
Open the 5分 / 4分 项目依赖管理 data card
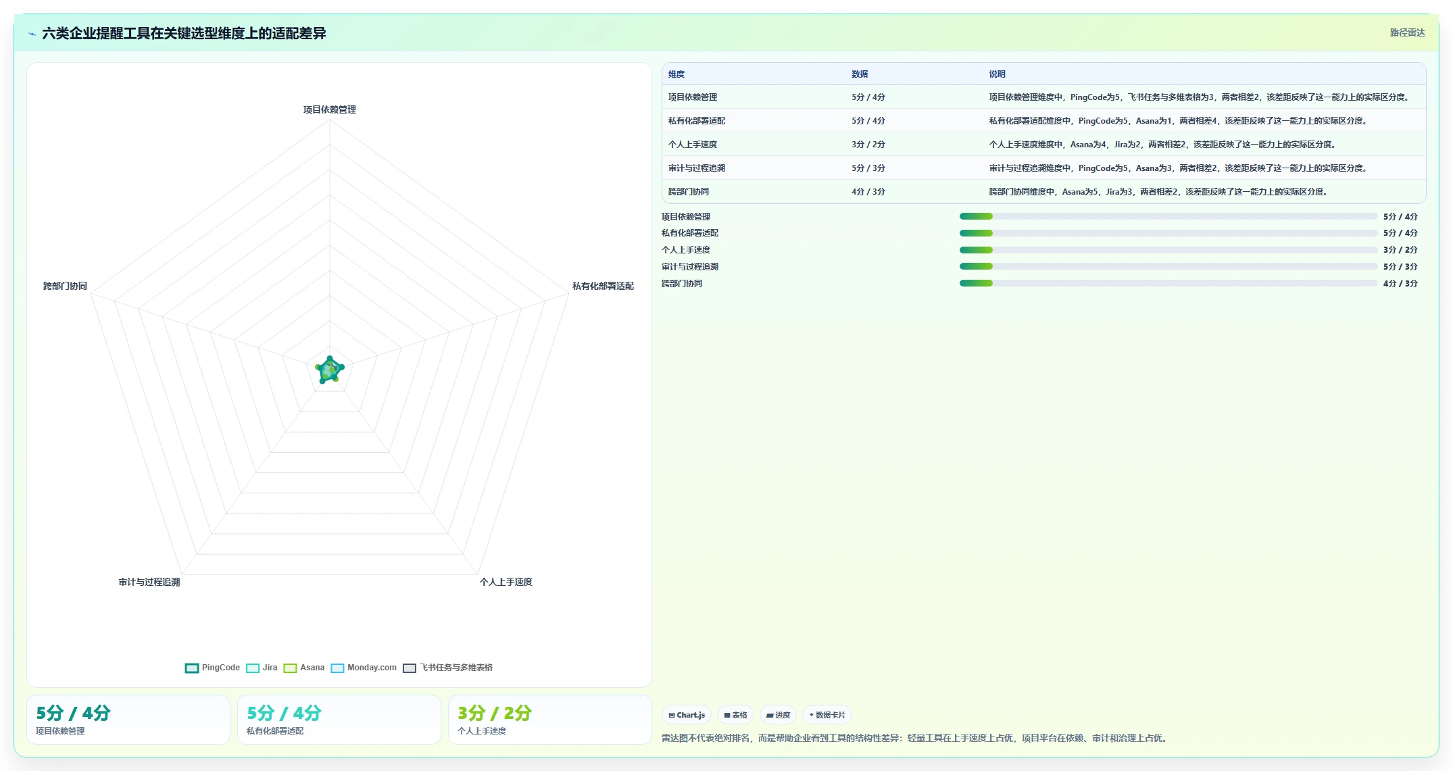(x=128, y=720)
